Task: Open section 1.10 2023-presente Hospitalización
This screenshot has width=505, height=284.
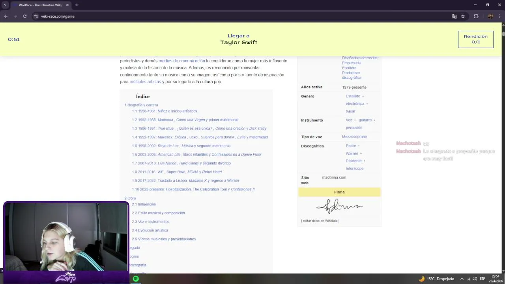Action: (193, 189)
